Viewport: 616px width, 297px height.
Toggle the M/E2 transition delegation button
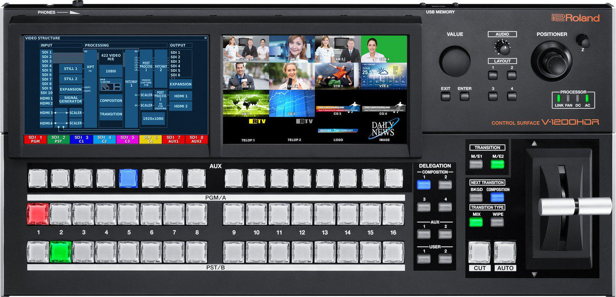497,164
